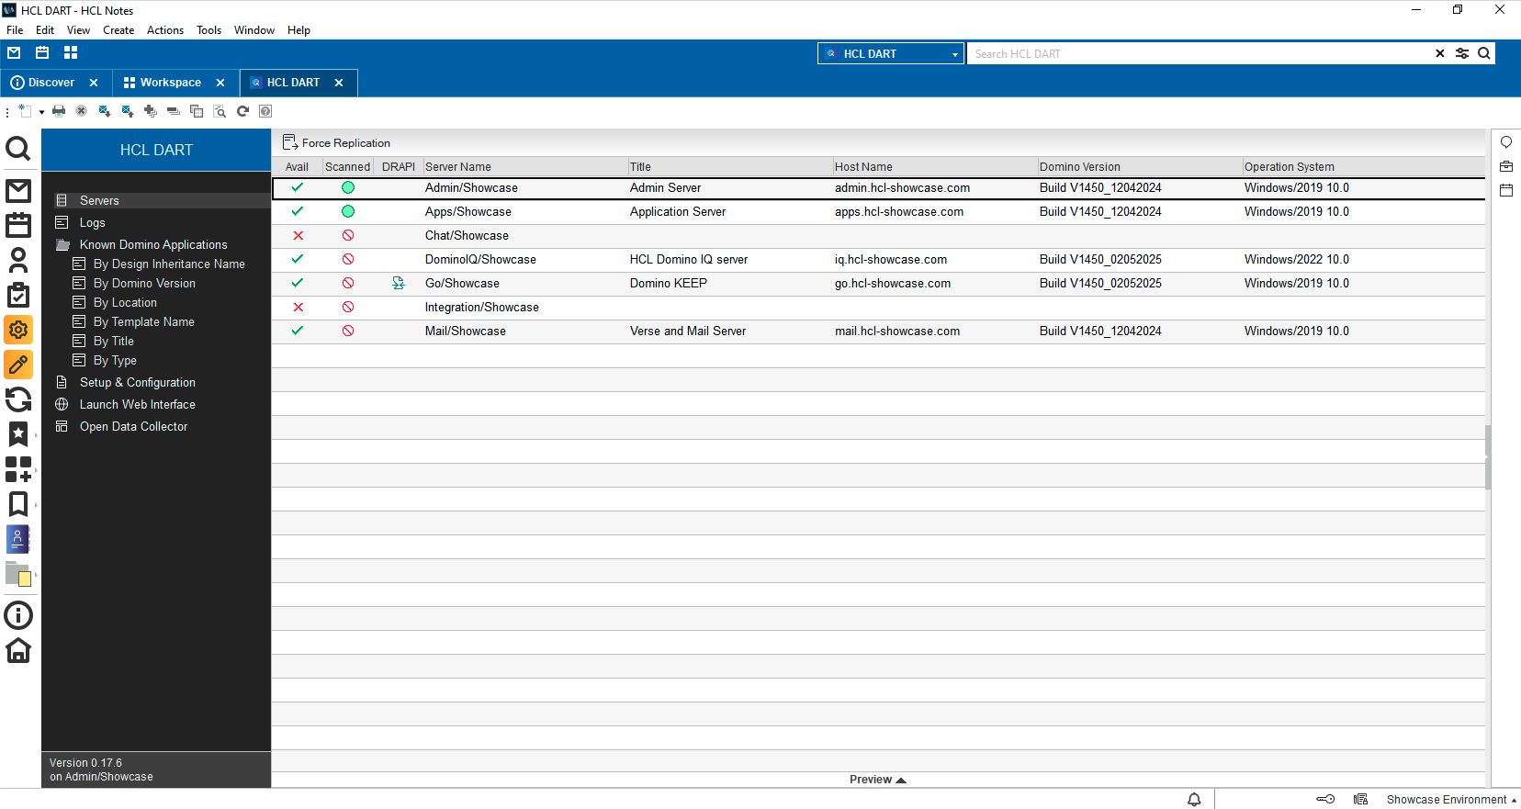Click the Force Replication action button

point(336,142)
